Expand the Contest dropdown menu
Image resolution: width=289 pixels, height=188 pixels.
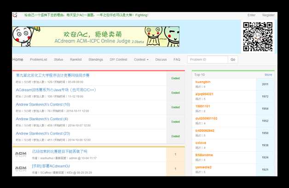[x=141, y=59]
